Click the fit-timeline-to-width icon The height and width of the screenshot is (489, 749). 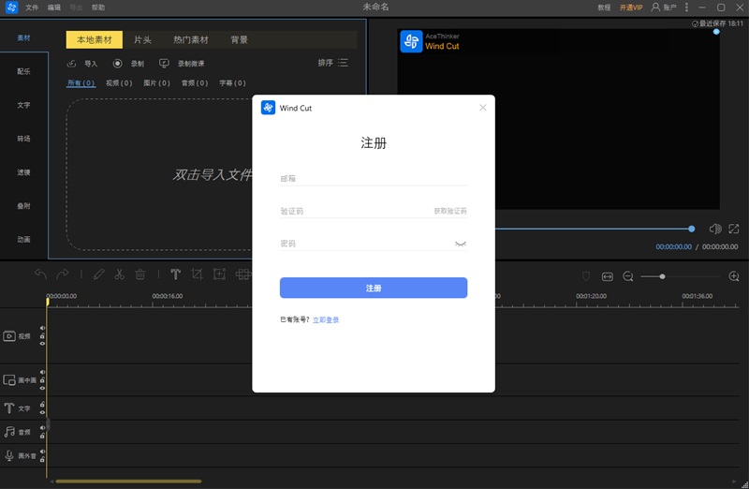point(607,276)
